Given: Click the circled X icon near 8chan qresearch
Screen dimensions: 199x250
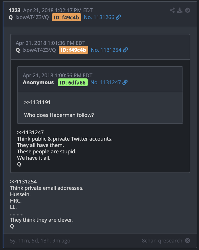Looking at the screenshot, I should [187, 240].
